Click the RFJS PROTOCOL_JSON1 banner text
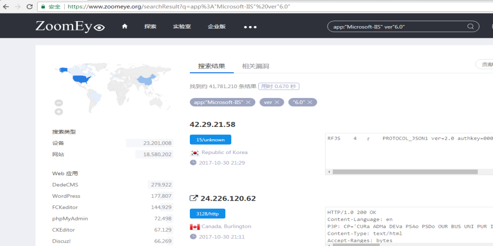The width and height of the screenshot is (493, 246). (x=410, y=138)
